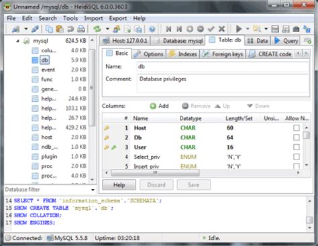Click the new tab icon after Query
The image size is (318, 246).
[307, 41]
